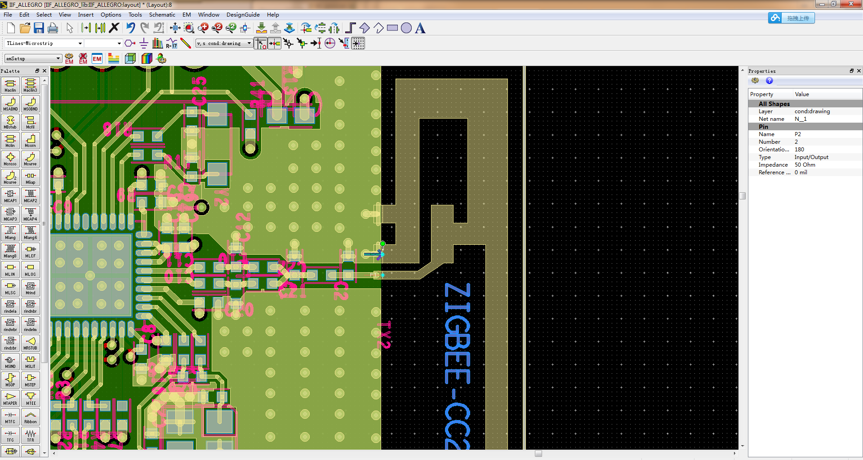Click the View All icon with four arrows
The height and width of the screenshot is (460, 863).
(x=175, y=28)
